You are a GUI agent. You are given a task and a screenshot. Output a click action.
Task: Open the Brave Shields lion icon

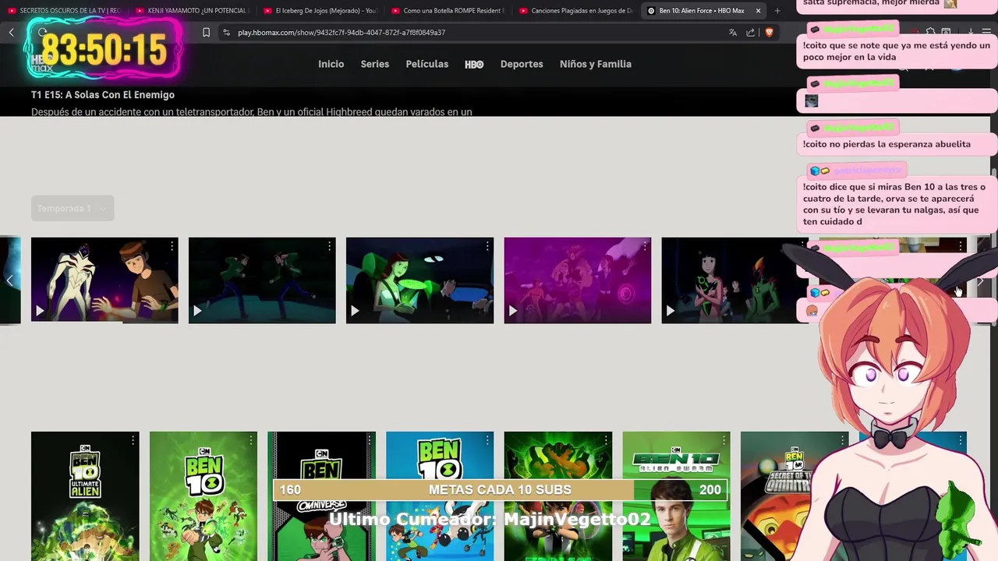click(769, 32)
